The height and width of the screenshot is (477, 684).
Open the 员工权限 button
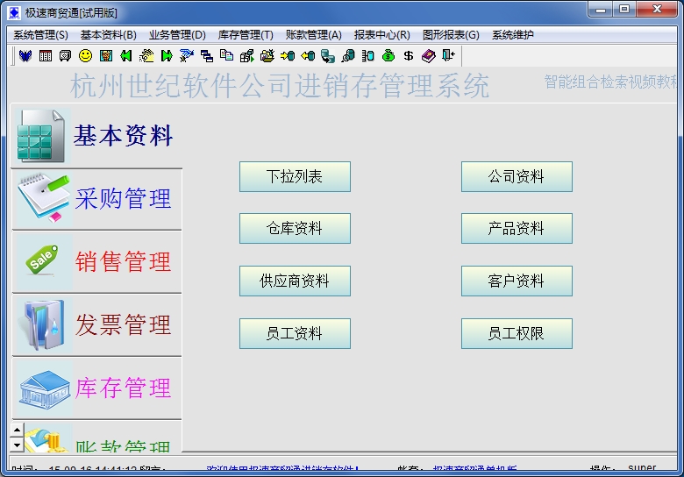[x=517, y=333]
